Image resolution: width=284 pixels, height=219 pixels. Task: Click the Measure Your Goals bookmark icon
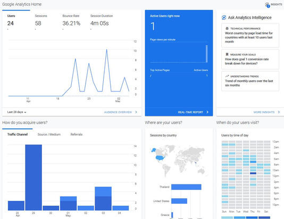[227, 54]
